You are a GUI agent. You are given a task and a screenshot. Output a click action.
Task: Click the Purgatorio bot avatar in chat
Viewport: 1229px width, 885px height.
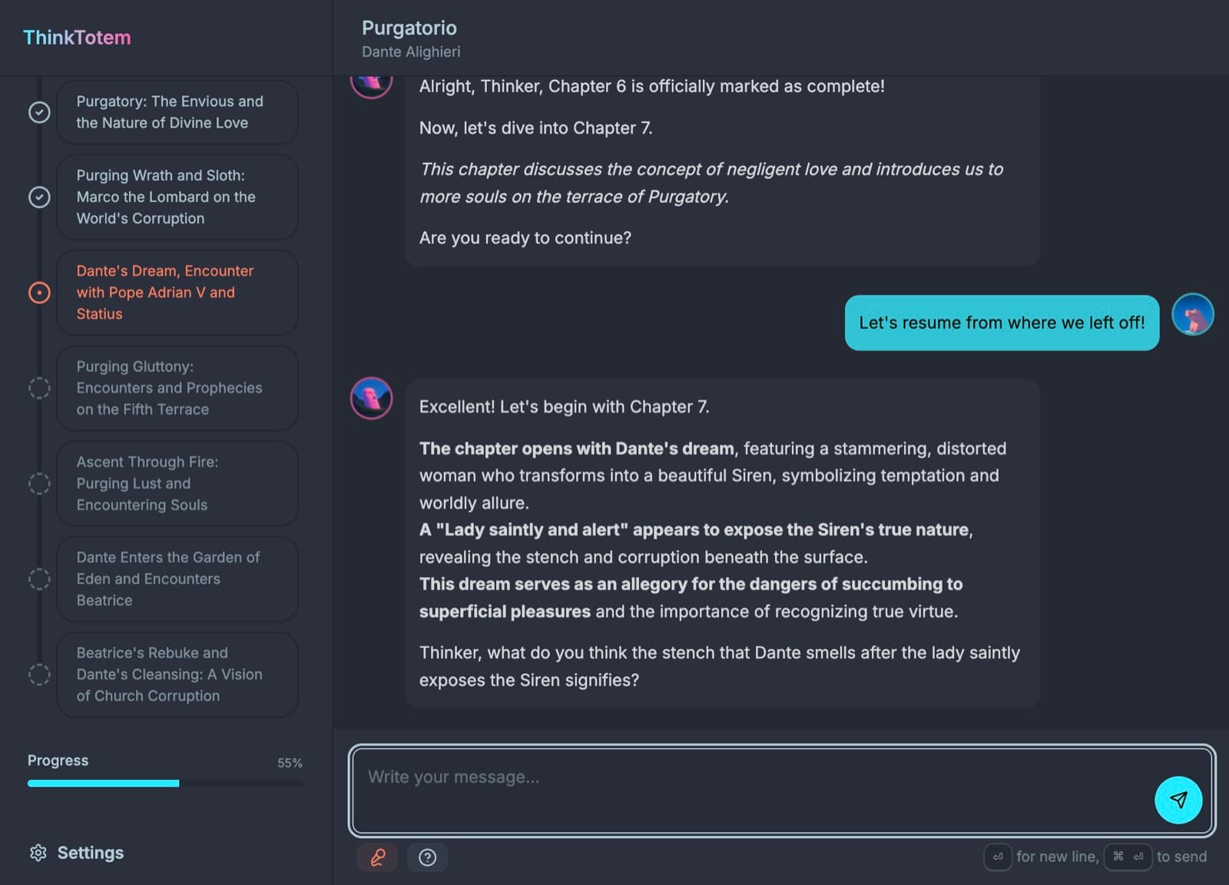click(x=371, y=398)
